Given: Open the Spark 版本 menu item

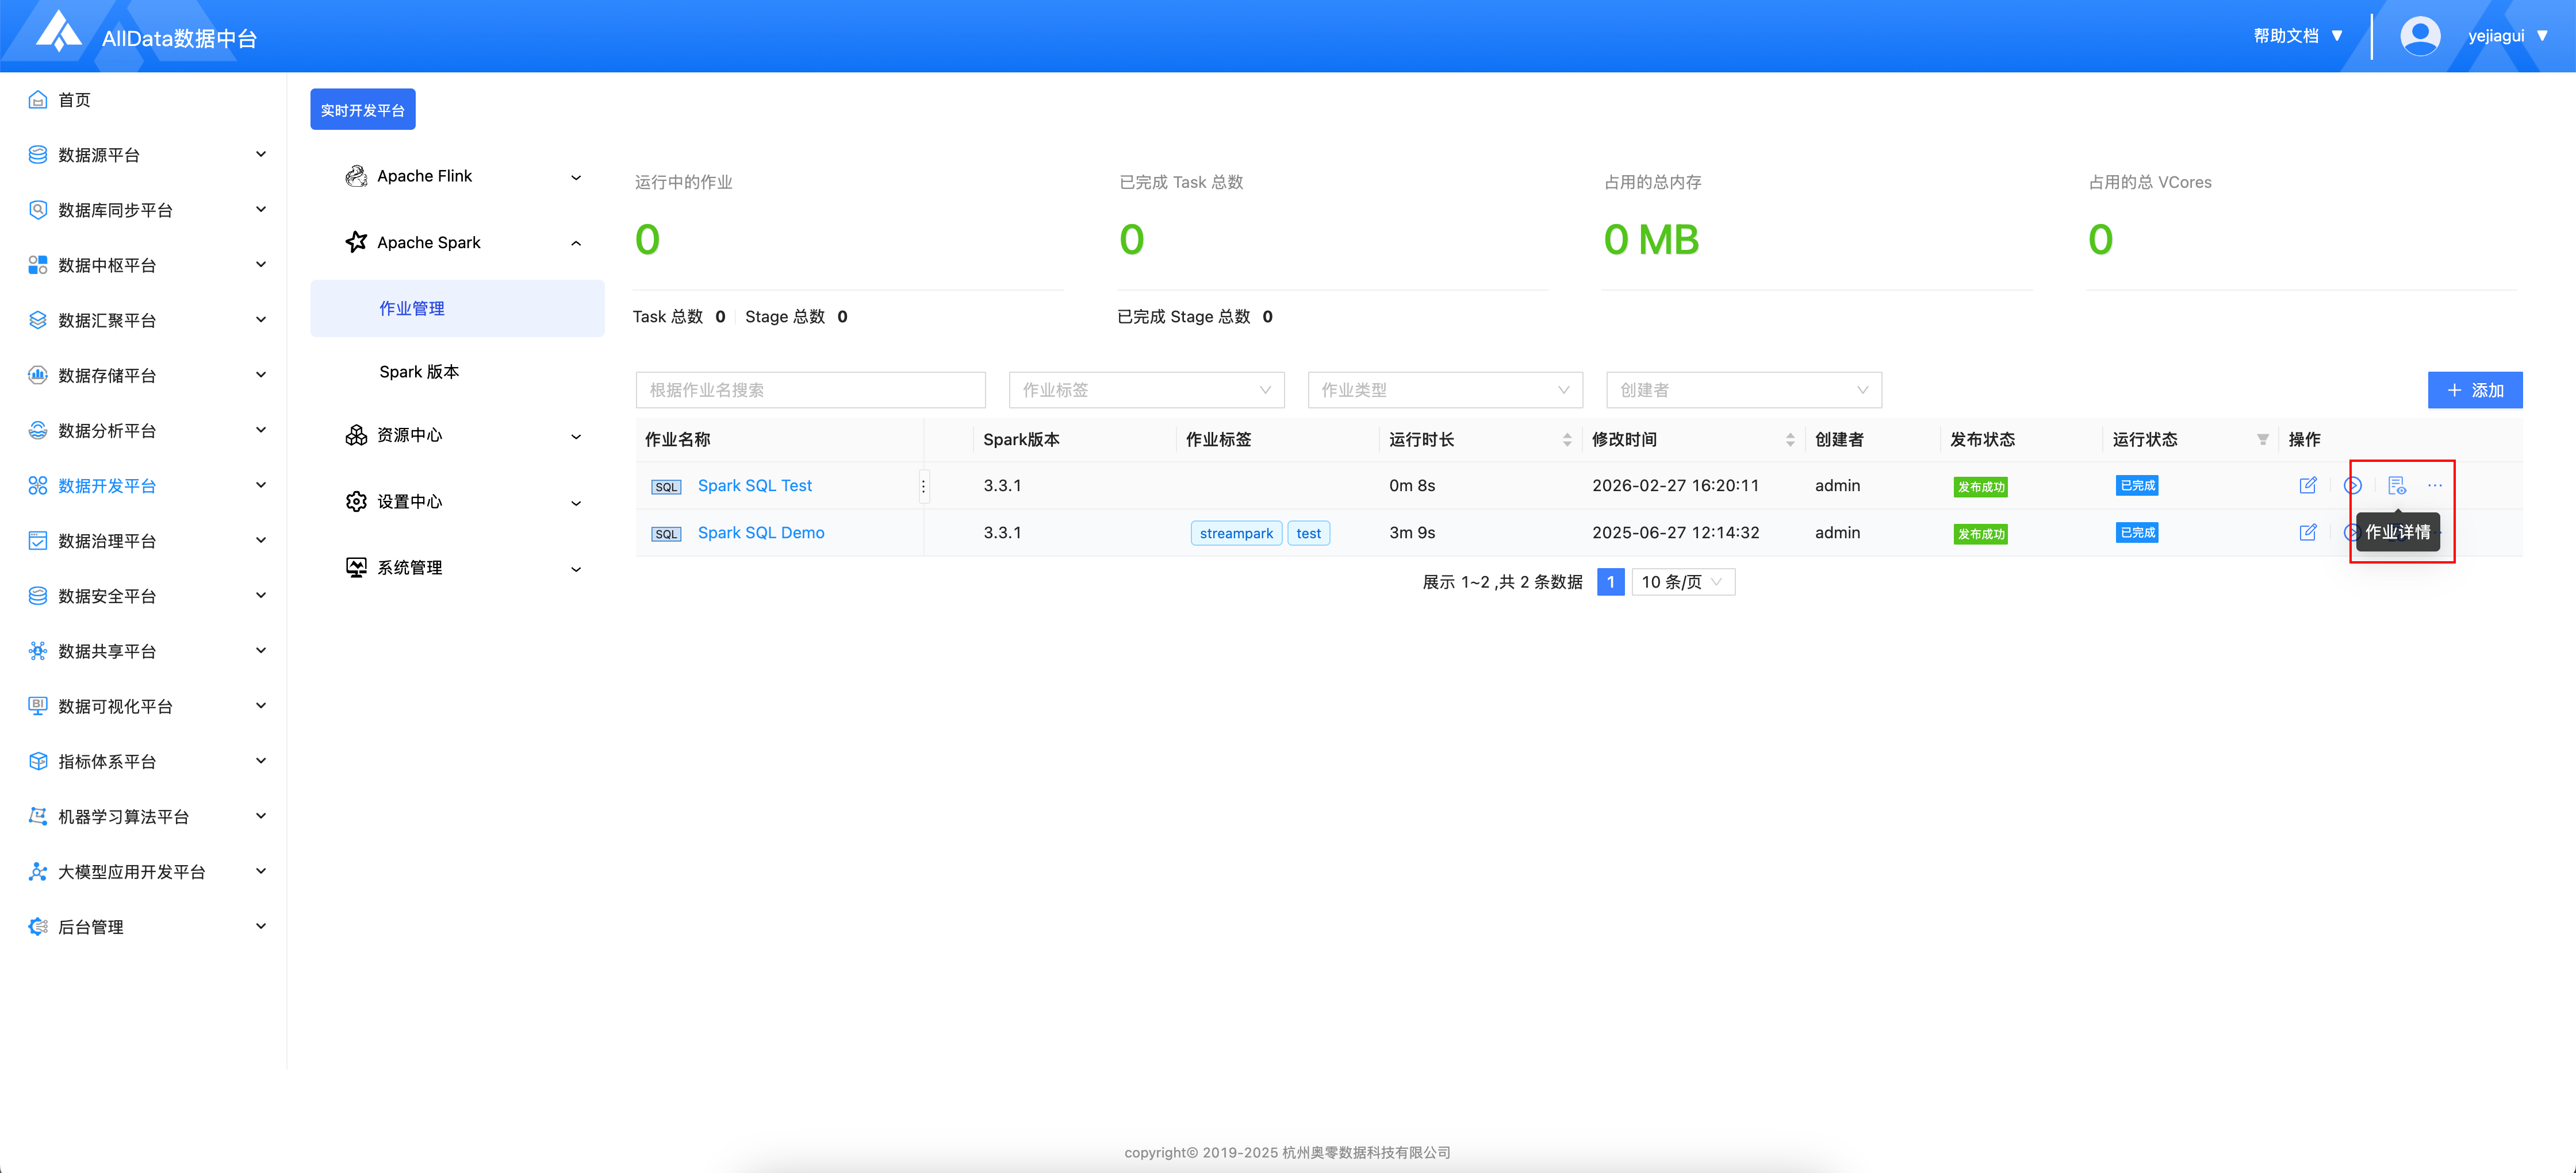Looking at the screenshot, I should point(419,372).
